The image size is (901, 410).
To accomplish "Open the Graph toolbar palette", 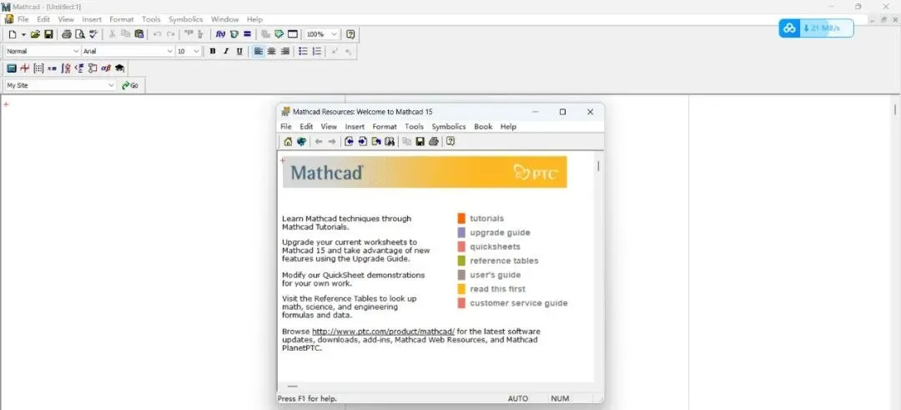I will click(x=25, y=68).
